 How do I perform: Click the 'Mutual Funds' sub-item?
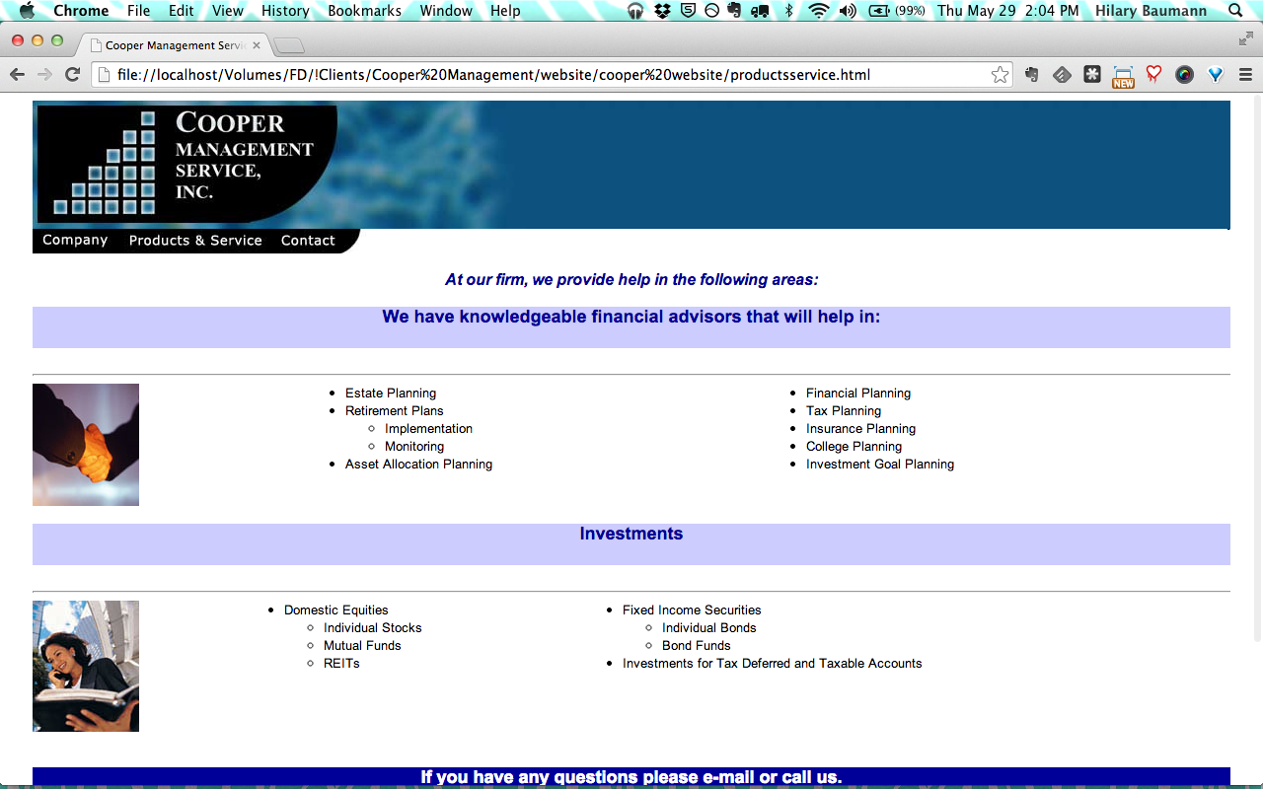(362, 645)
